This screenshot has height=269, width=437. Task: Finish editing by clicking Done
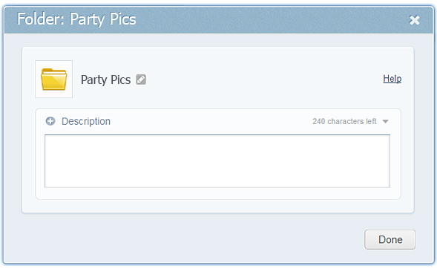tap(390, 239)
